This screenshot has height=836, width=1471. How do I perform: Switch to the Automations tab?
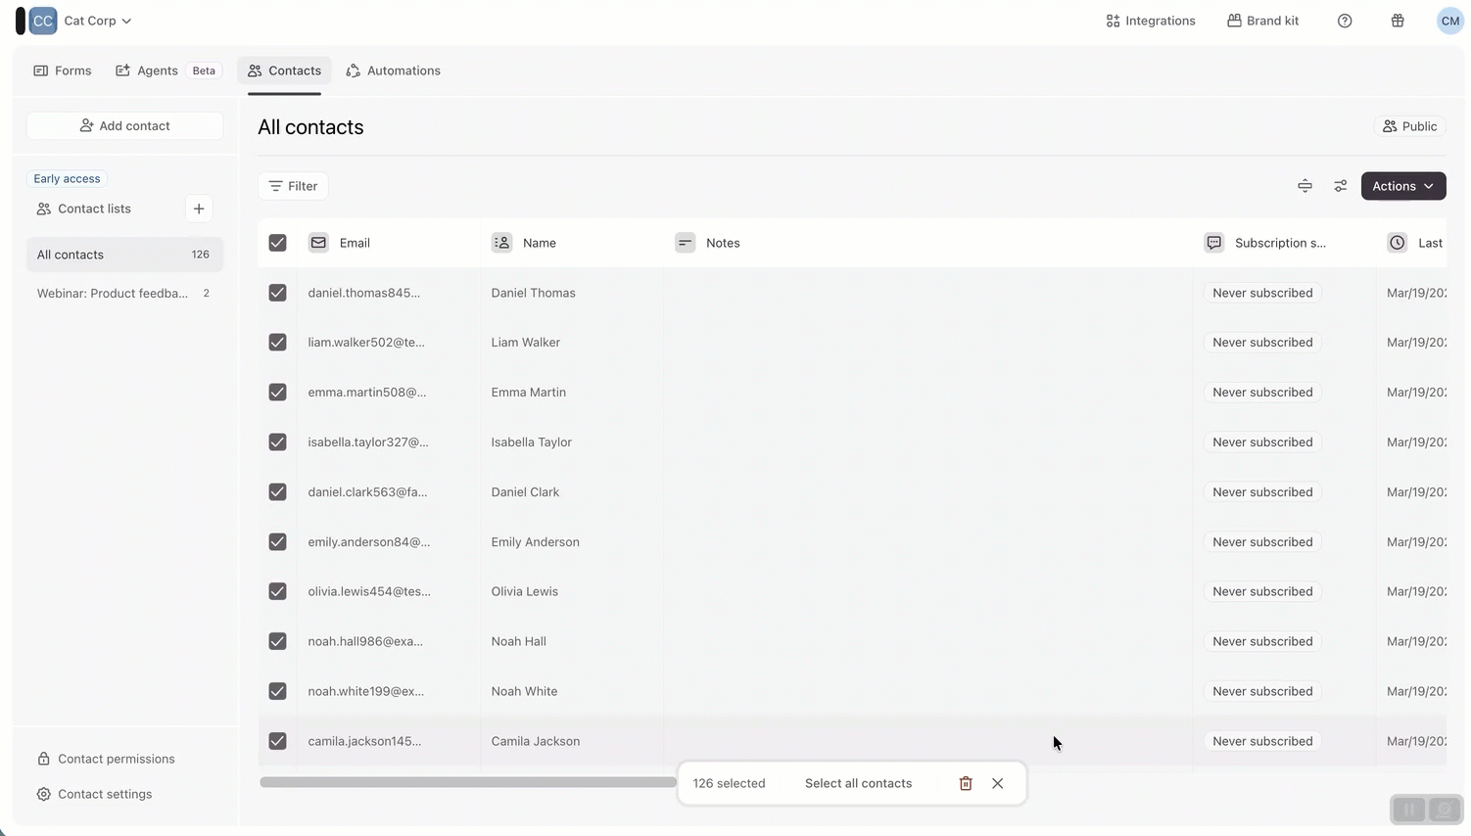pos(394,70)
